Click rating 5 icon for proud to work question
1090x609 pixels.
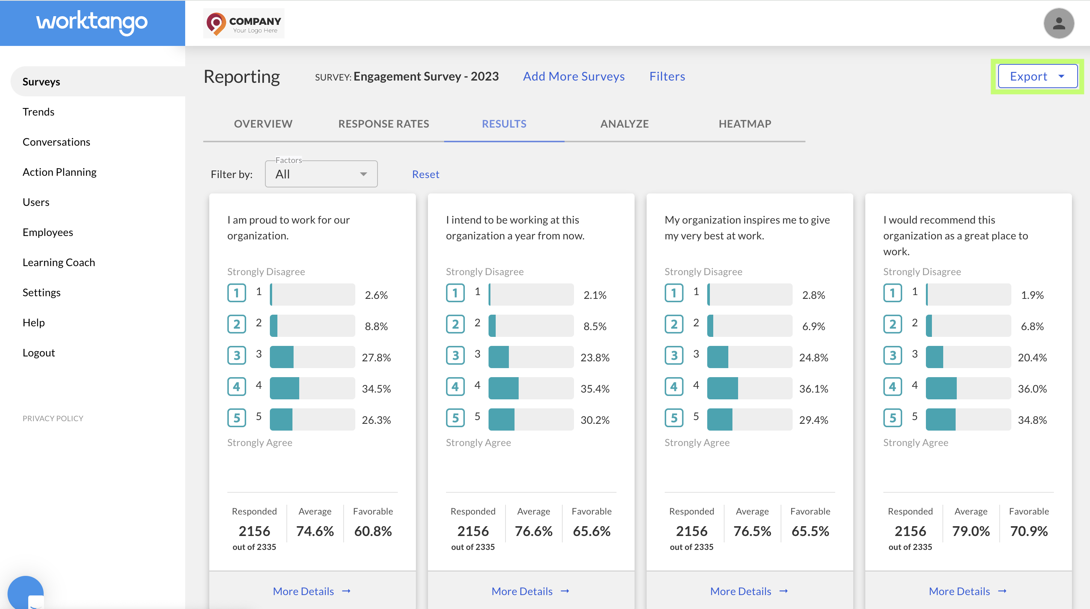click(236, 418)
